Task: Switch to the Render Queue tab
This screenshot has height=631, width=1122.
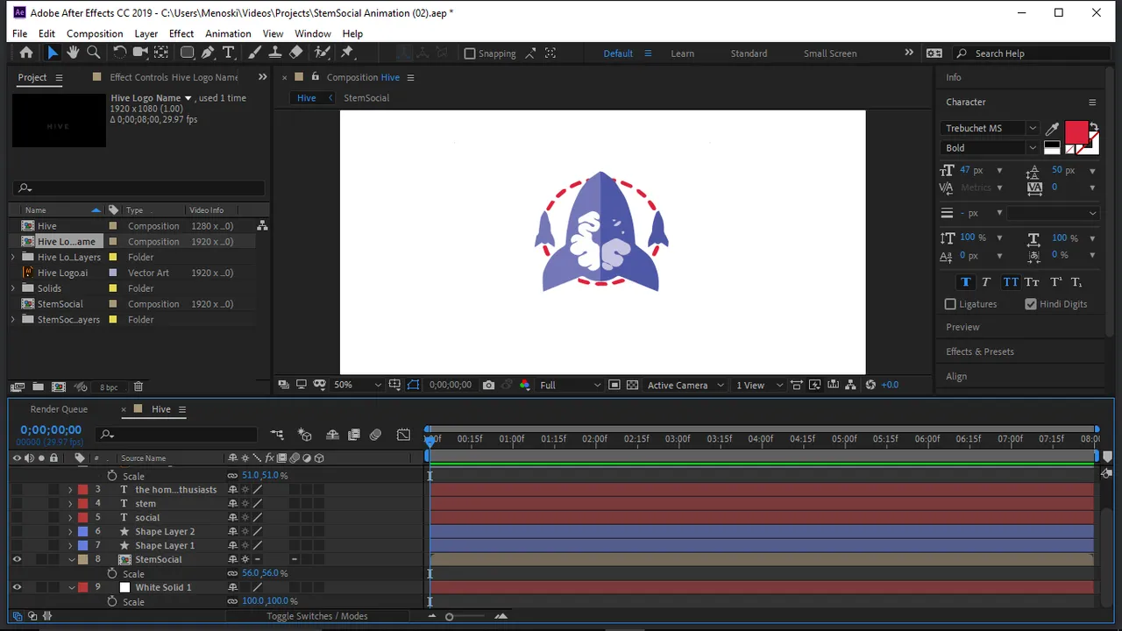Action: [x=59, y=409]
